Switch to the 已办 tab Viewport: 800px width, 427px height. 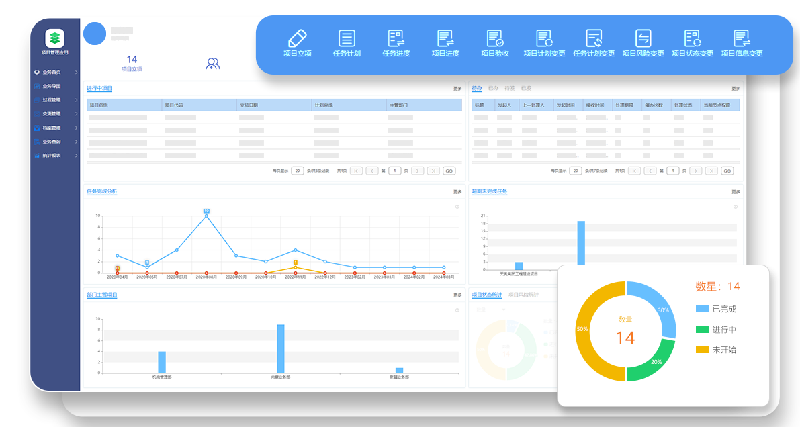(x=493, y=88)
